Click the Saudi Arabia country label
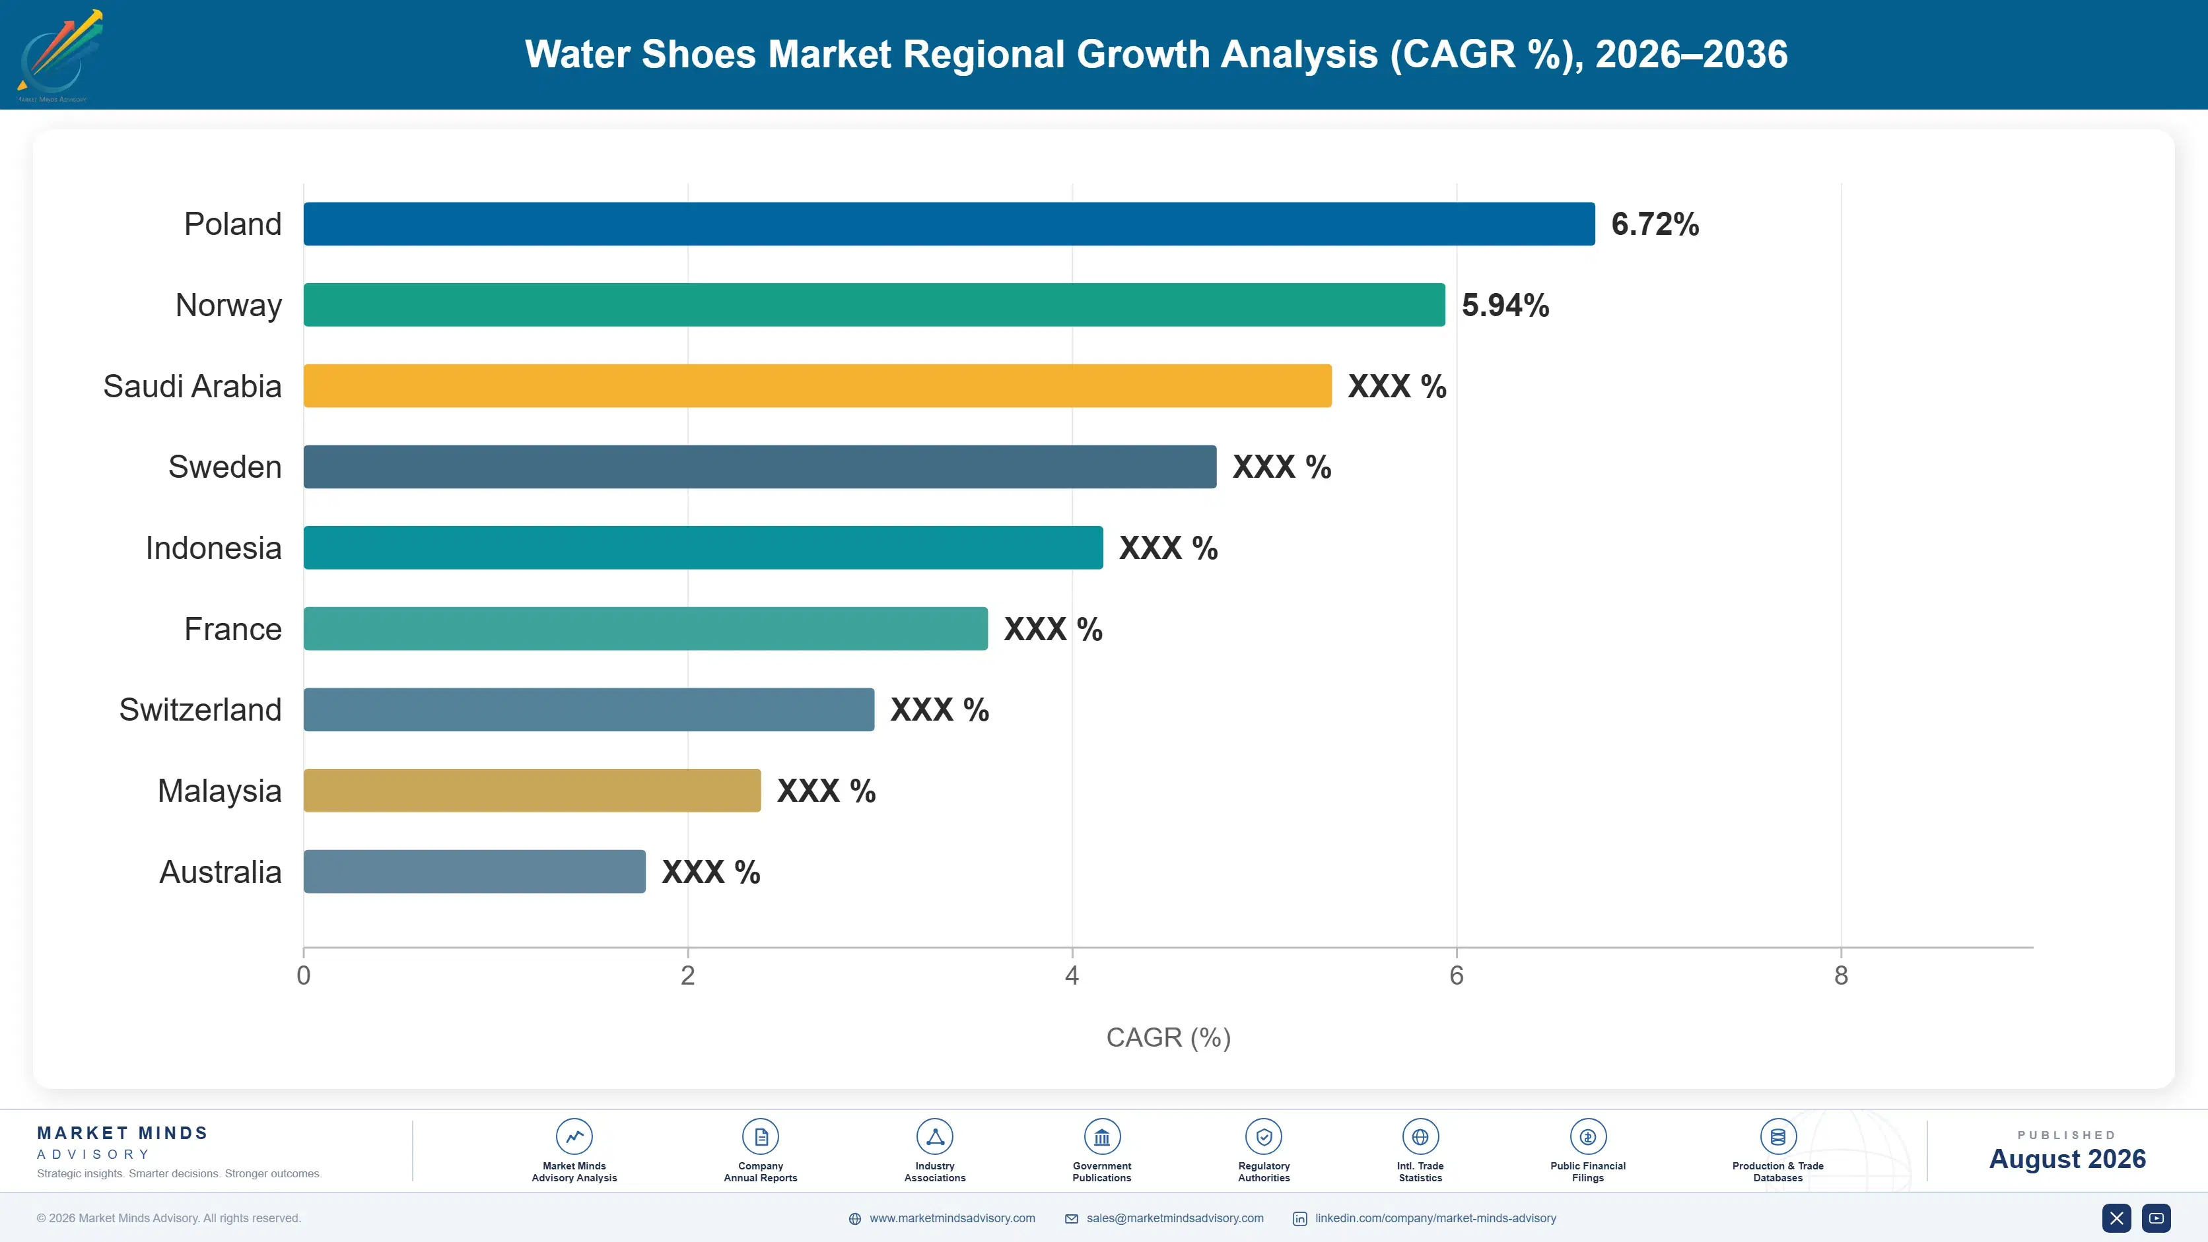Screen dimensions: 2208x1242 (192, 386)
